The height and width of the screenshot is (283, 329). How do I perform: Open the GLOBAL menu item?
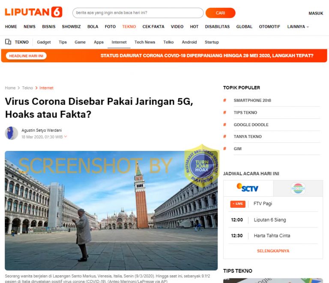(244, 27)
